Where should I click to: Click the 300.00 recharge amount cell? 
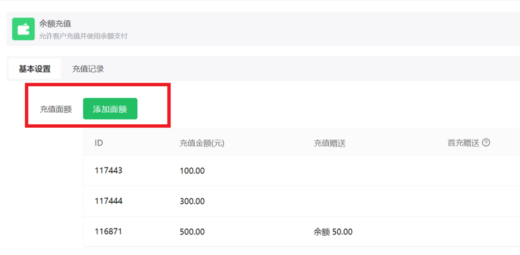(x=192, y=201)
